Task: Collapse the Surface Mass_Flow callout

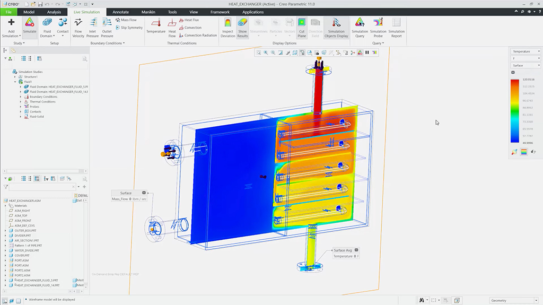Action: coord(144,193)
